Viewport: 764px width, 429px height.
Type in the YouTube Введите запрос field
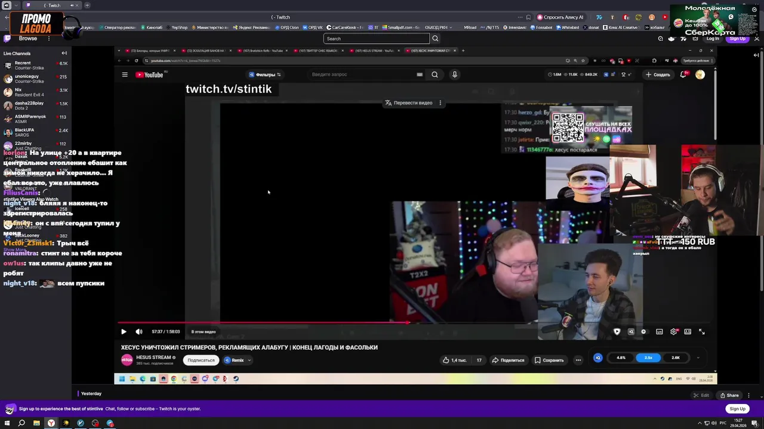click(x=361, y=74)
